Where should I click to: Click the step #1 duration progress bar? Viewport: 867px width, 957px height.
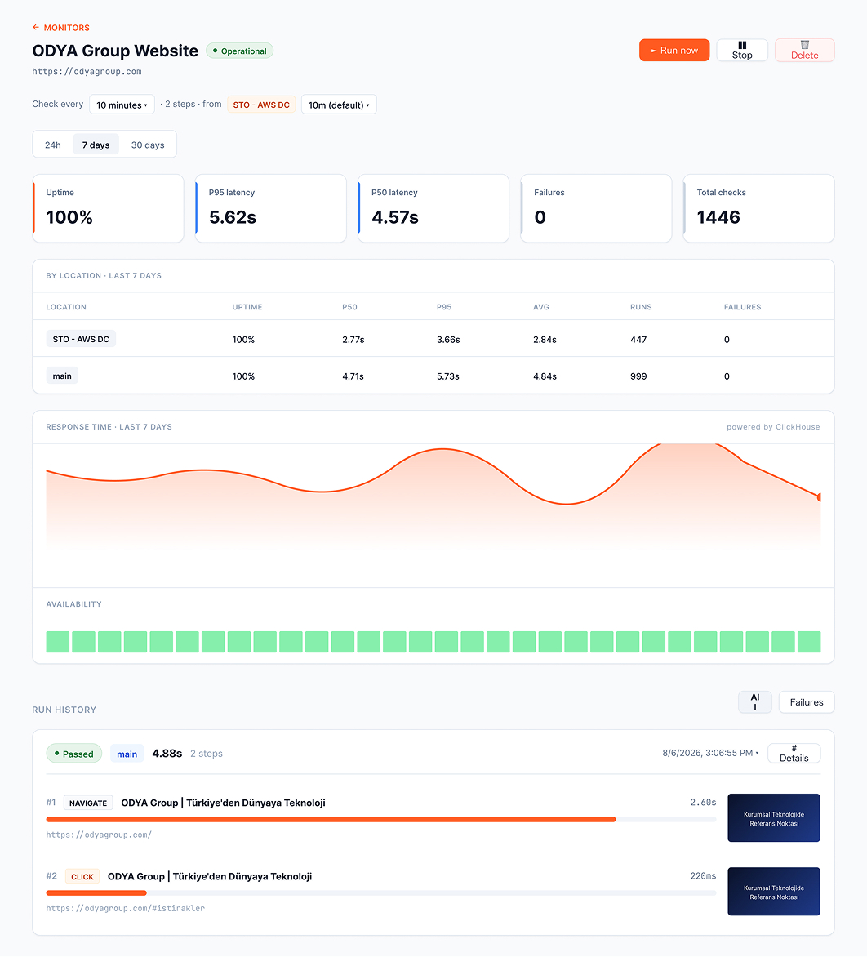380,819
